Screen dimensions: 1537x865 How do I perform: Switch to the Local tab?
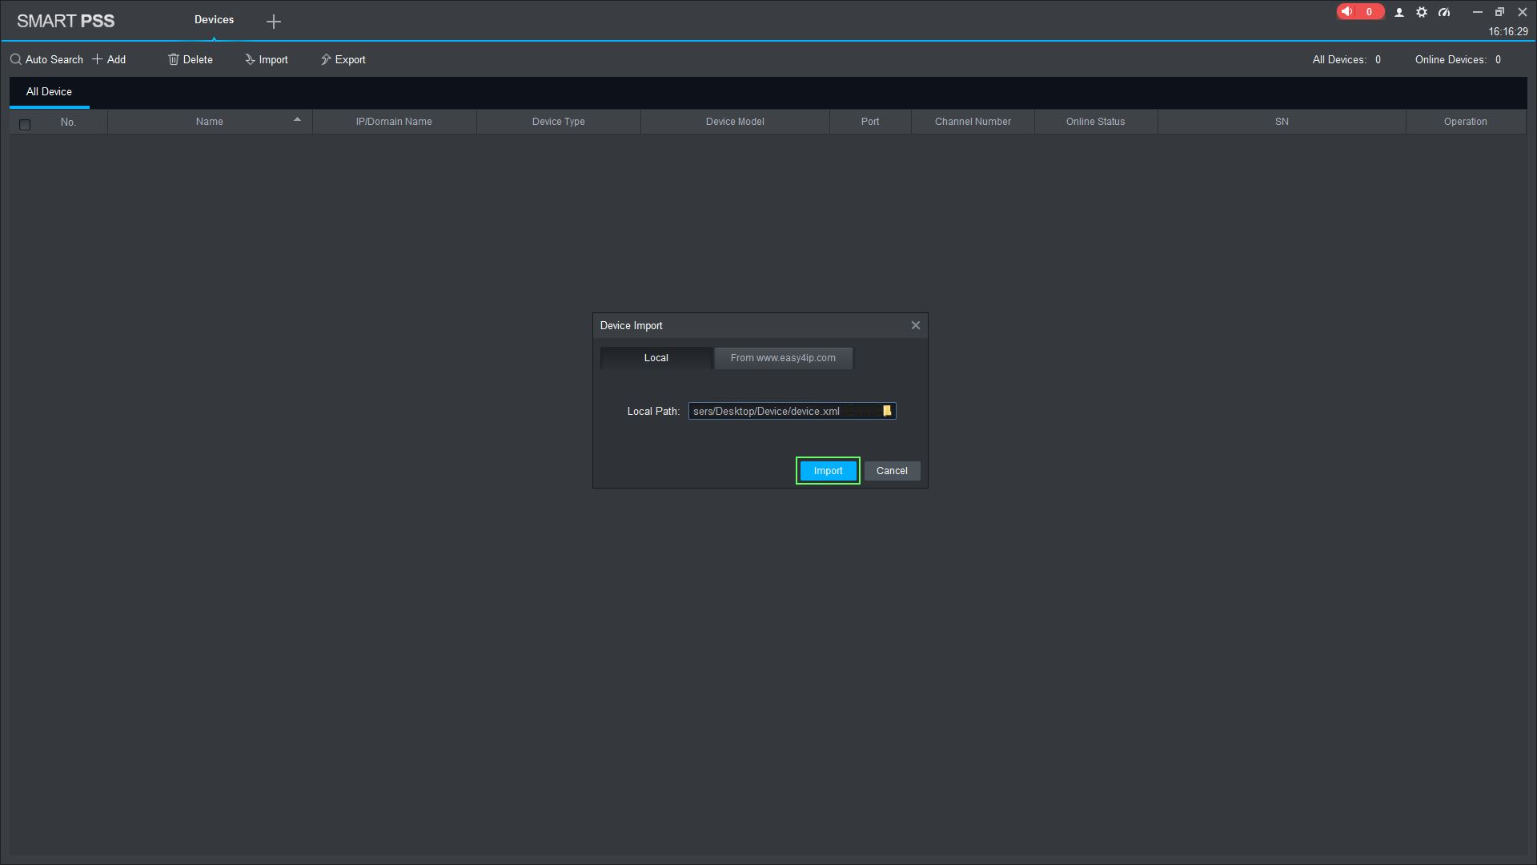tap(656, 358)
